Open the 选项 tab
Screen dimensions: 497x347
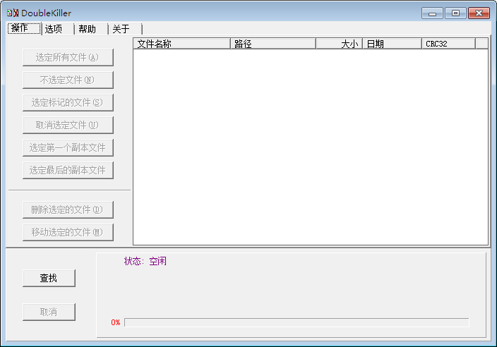pyautogui.click(x=59, y=29)
